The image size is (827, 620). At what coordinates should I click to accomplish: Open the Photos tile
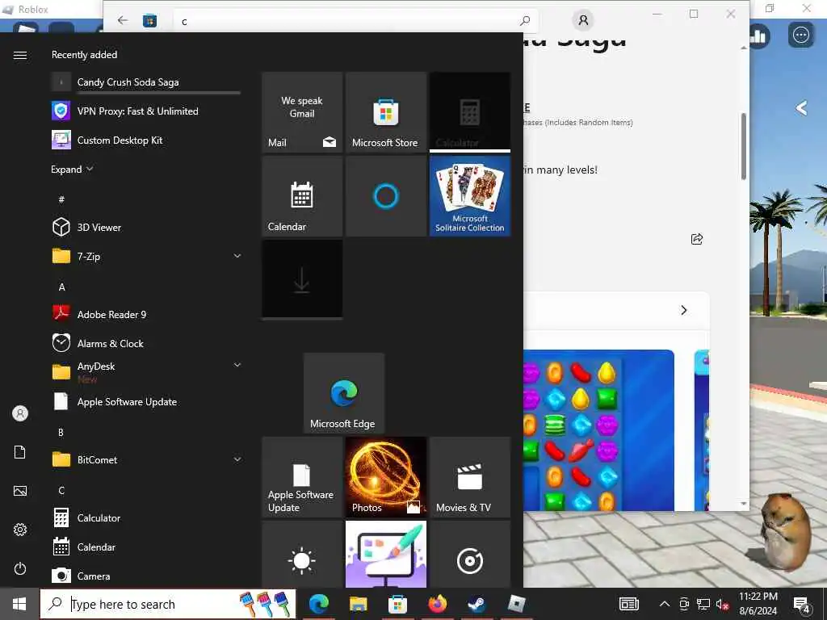(x=386, y=477)
